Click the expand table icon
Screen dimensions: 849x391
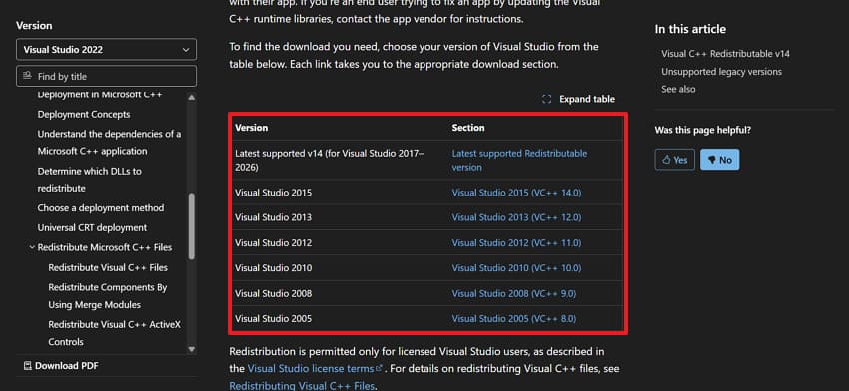tap(547, 99)
